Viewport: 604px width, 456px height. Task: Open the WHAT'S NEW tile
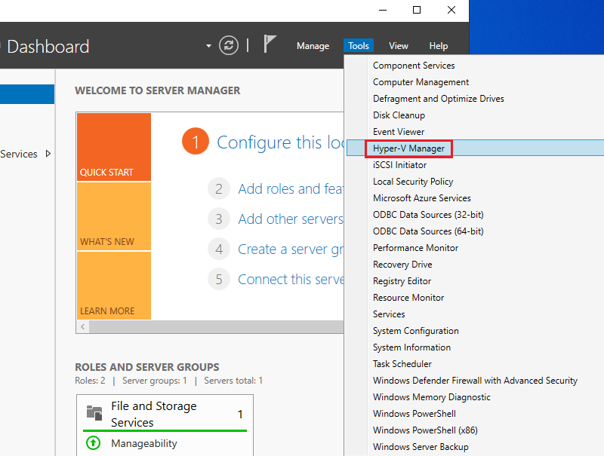[x=113, y=217]
